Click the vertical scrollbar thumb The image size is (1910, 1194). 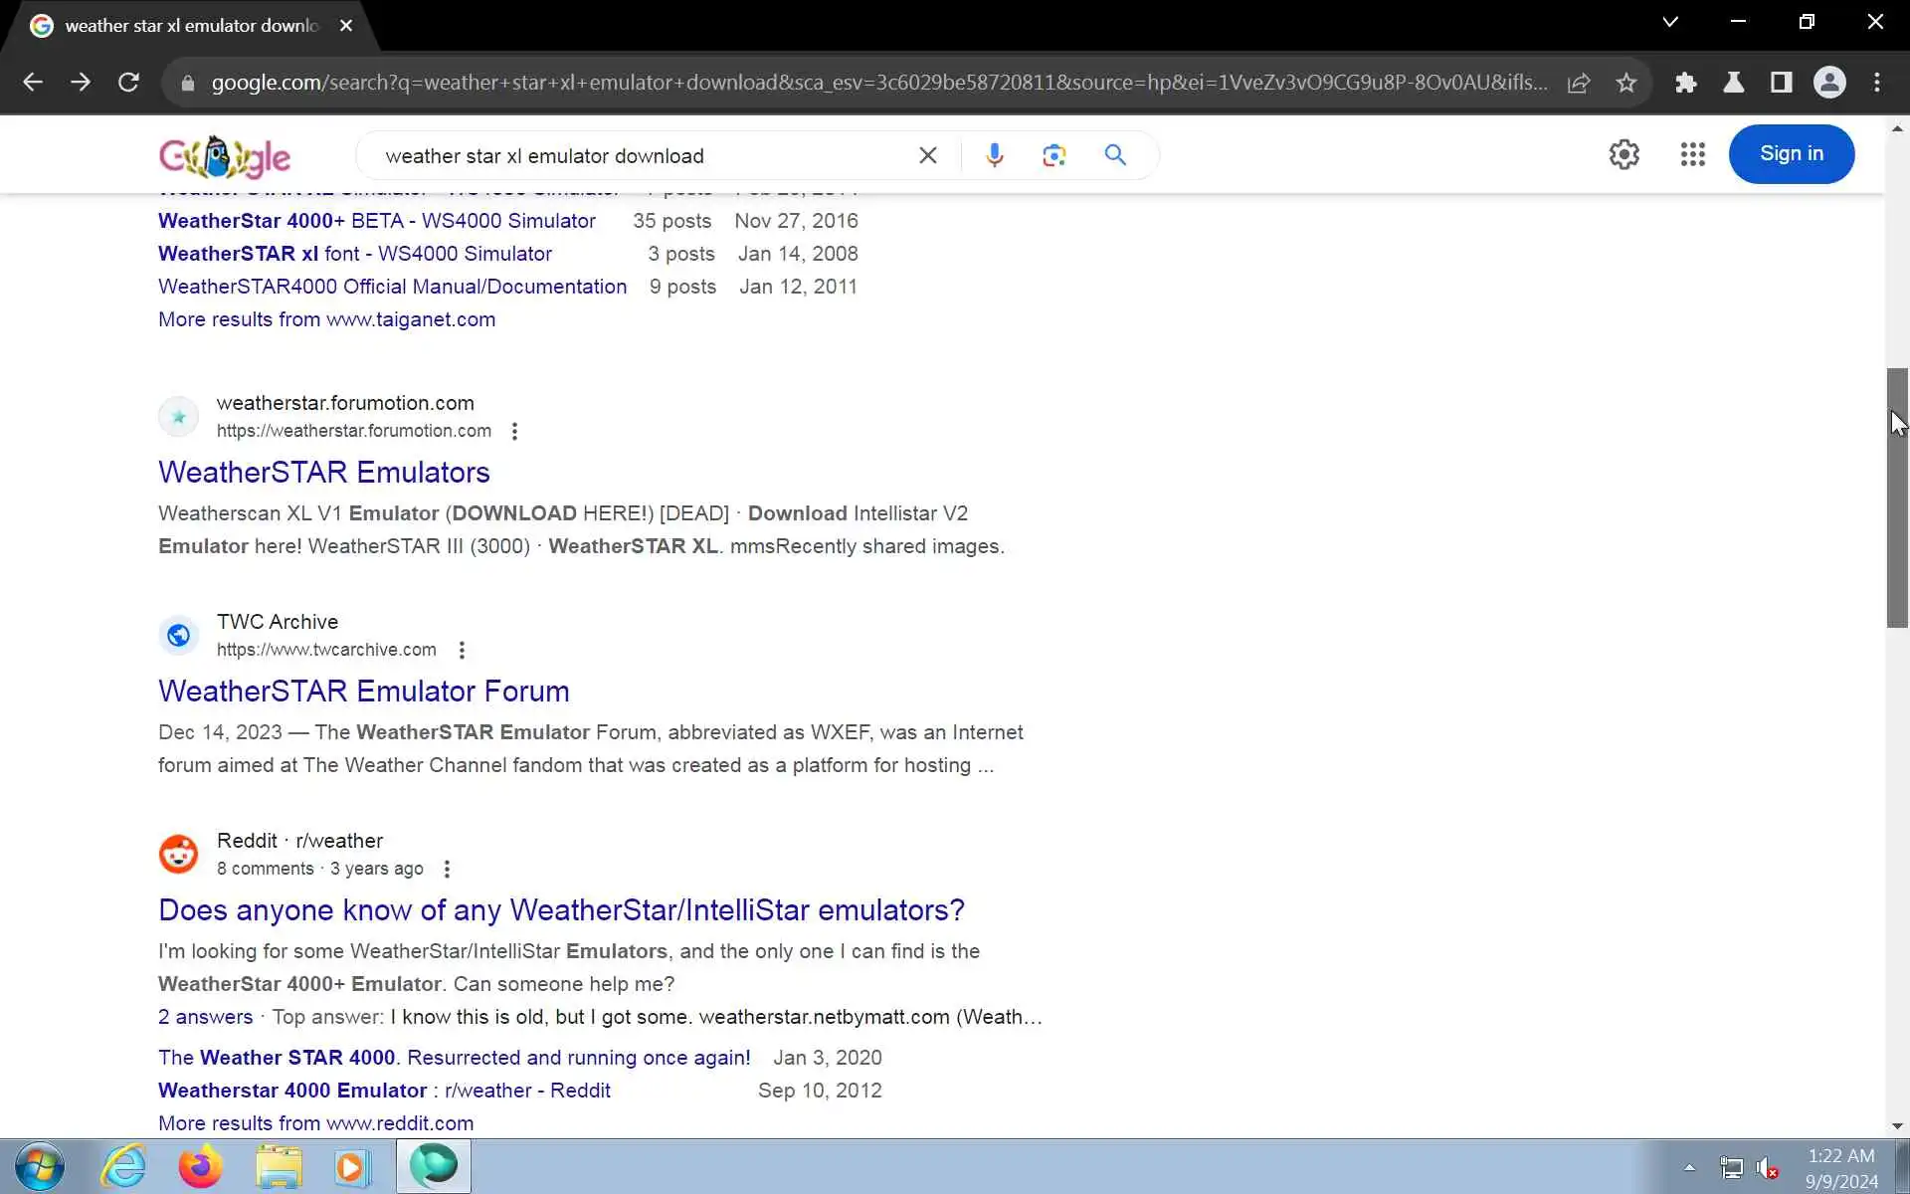[x=1896, y=497]
